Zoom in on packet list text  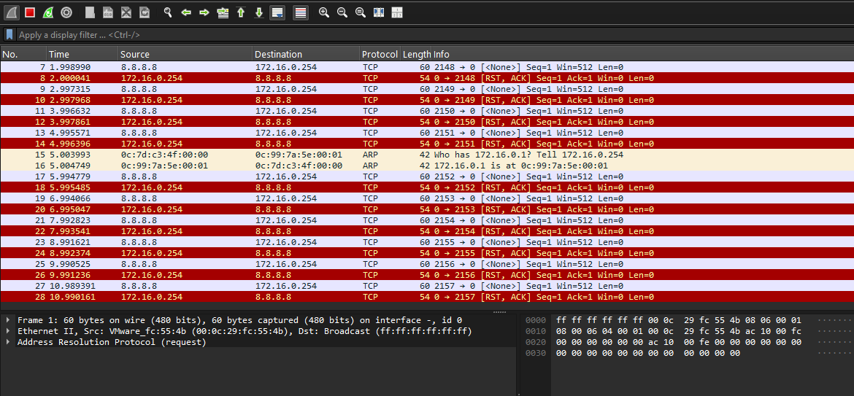[x=324, y=12]
